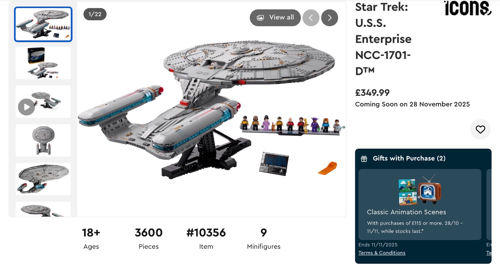Click the Classic Animation Scenes title
This screenshot has width=500, height=265.
coord(406,212)
